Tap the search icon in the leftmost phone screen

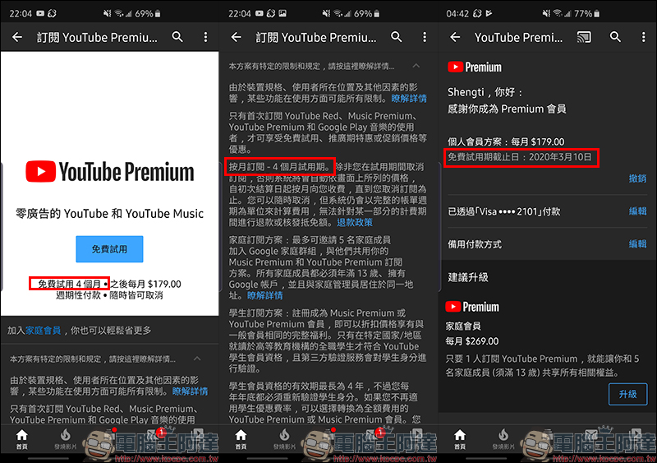(x=177, y=37)
